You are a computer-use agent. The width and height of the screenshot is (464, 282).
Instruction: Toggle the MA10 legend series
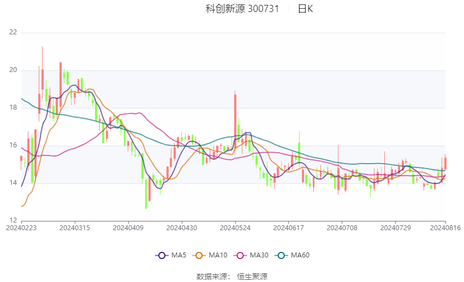coord(210,255)
